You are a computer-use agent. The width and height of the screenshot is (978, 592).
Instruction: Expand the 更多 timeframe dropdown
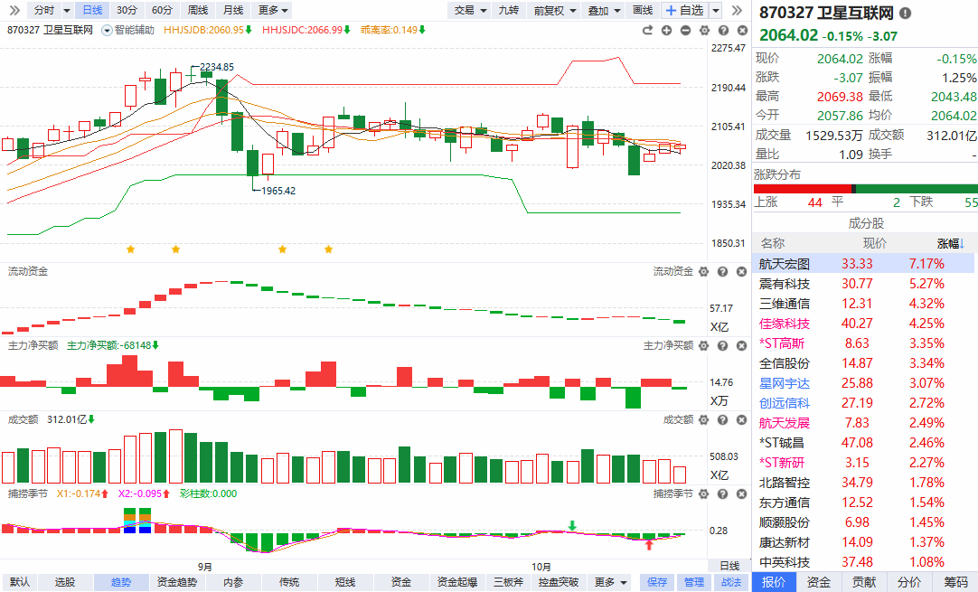coord(272,10)
